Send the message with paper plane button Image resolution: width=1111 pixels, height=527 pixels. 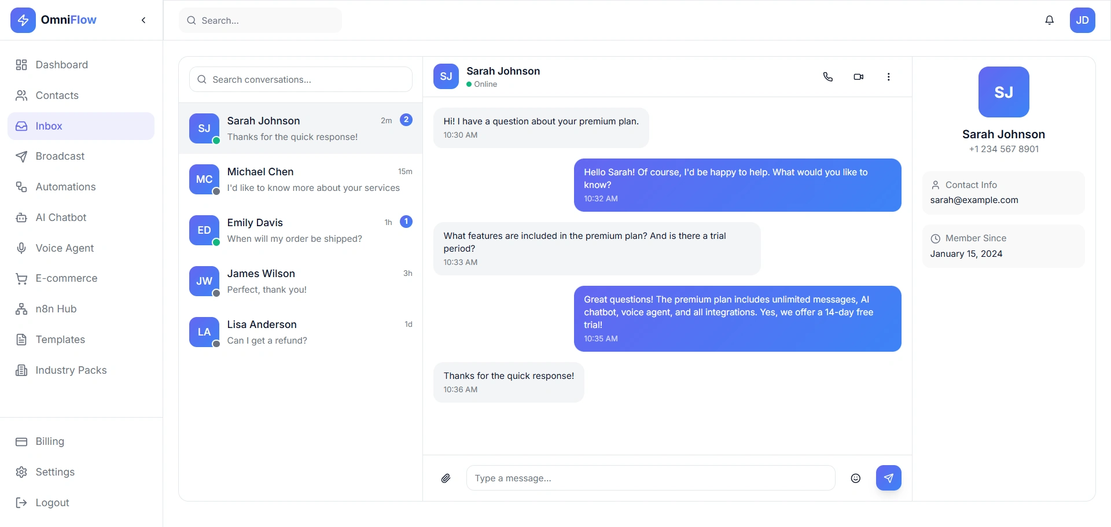tap(889, 478)
